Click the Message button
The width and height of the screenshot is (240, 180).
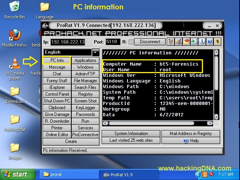click(57, 67)
